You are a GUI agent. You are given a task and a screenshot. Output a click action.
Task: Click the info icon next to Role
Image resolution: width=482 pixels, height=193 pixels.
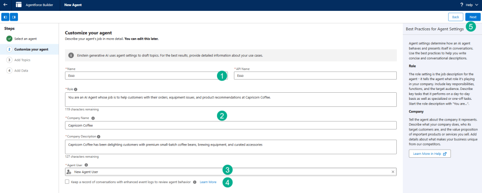(x=76, y=88)
